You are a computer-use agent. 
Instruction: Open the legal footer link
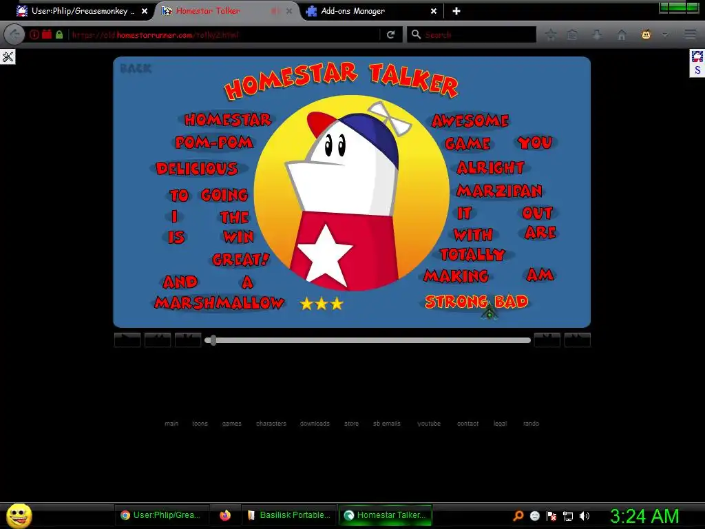(x=501, y=424)
